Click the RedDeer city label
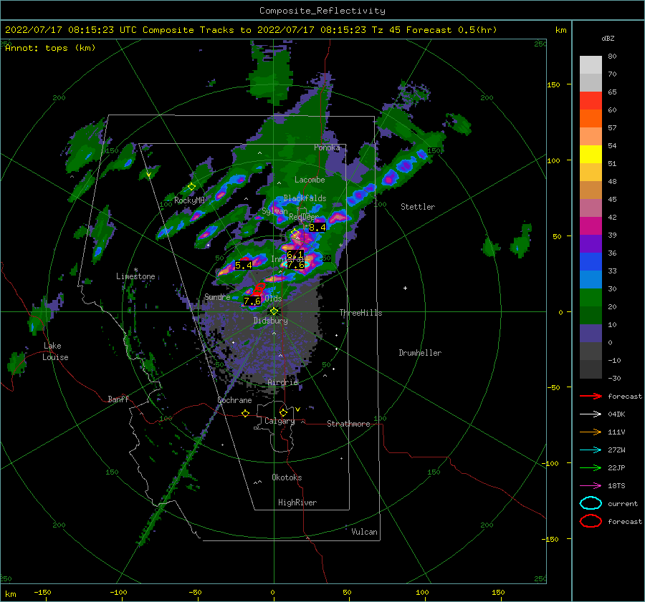 (x=304, y=217)
